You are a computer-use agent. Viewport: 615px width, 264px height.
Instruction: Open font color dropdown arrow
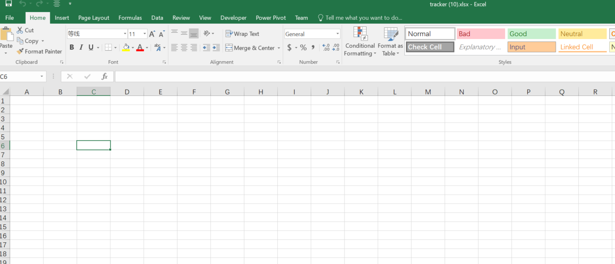tap(147, 47)
